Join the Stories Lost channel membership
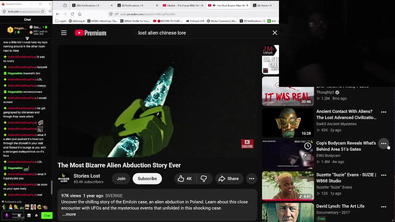This screenshot has height=222, width=395. (121, 179)
